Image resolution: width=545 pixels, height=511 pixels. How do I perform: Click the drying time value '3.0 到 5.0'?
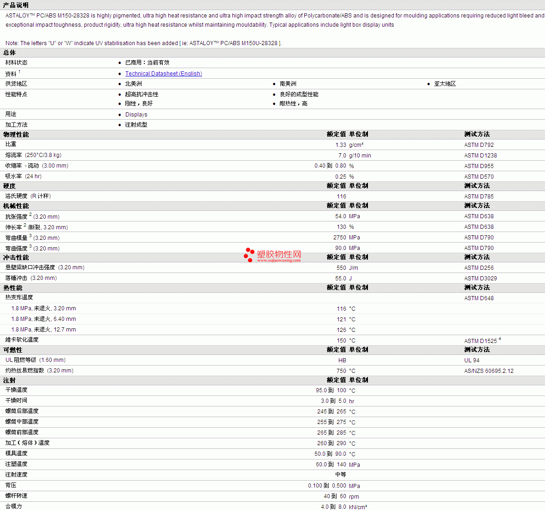pyautogui.click(x=333, y=401)
